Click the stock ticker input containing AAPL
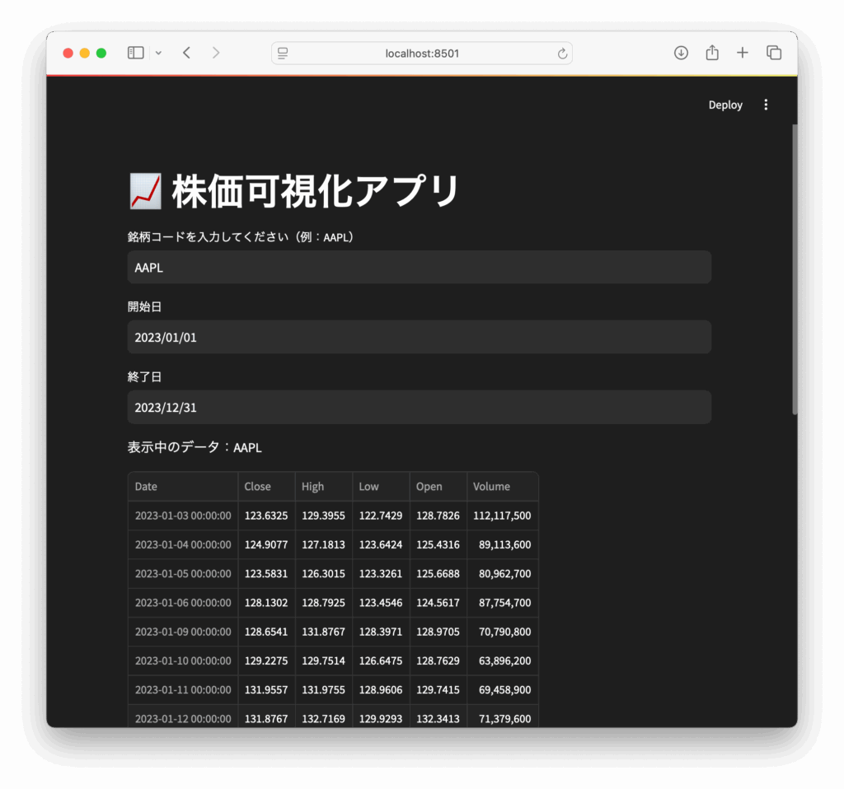 (x=419, y=268)
